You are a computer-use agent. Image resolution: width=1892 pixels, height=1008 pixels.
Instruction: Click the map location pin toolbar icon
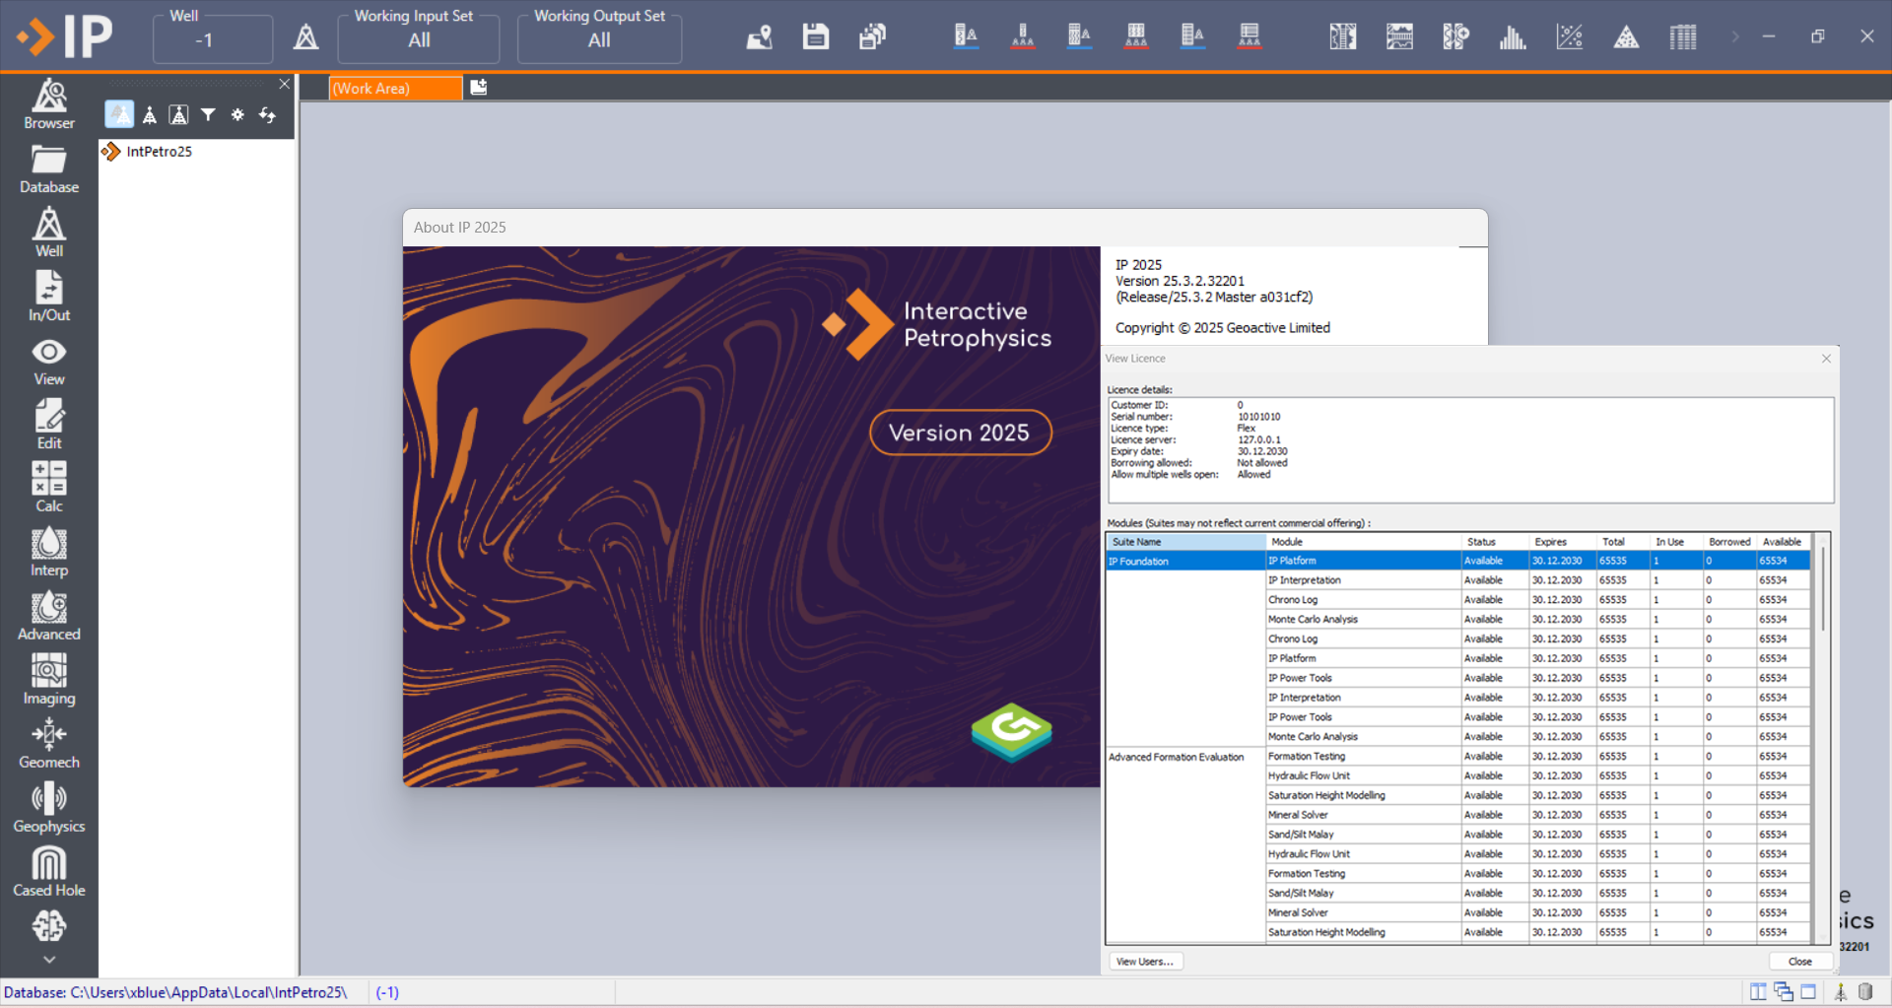tap(759, 37)
